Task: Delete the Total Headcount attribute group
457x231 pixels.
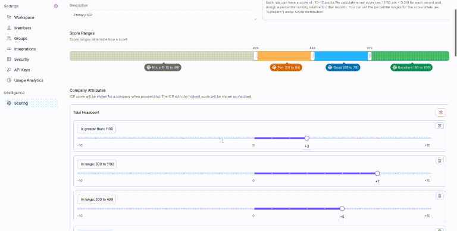Action: coord(441,113)
